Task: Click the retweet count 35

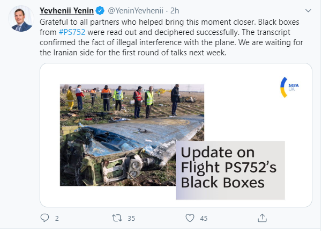Action: pos(131,218)
